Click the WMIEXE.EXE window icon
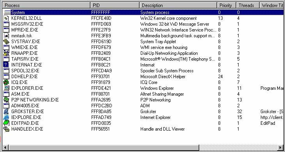The image size is (285, 152). click(6, 47)
